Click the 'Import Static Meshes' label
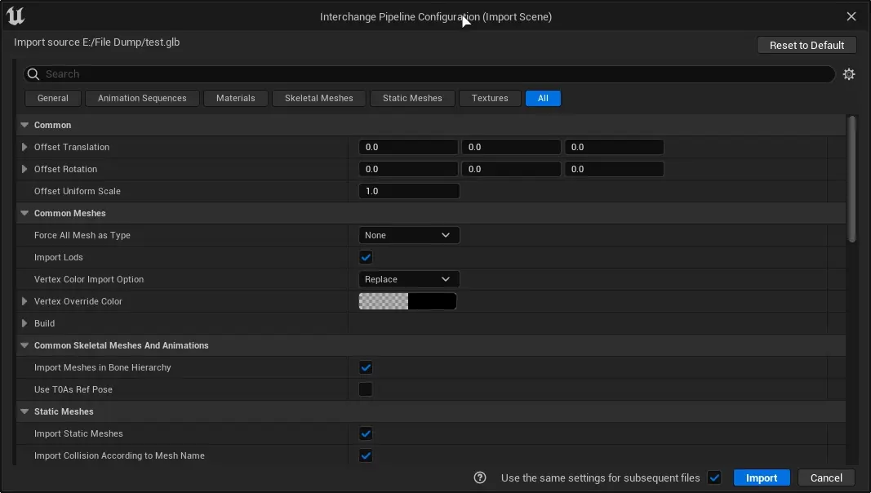The image size is (871, 493). [78, 433]
